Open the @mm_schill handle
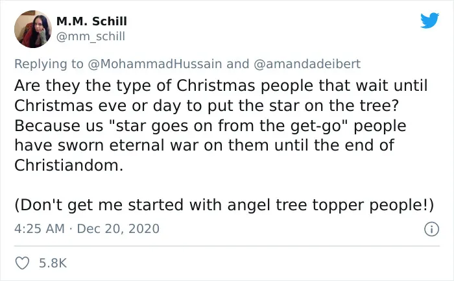Image resolution: width=454 pixels, height=281 pixels. (x=91, y=36)
